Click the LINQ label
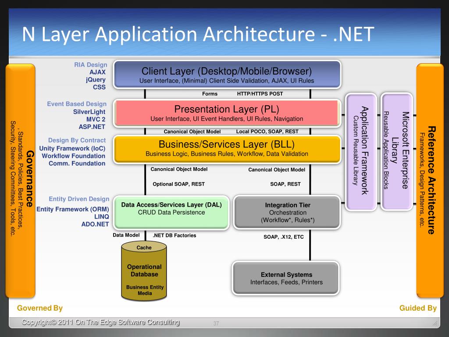 pos(102,217)
